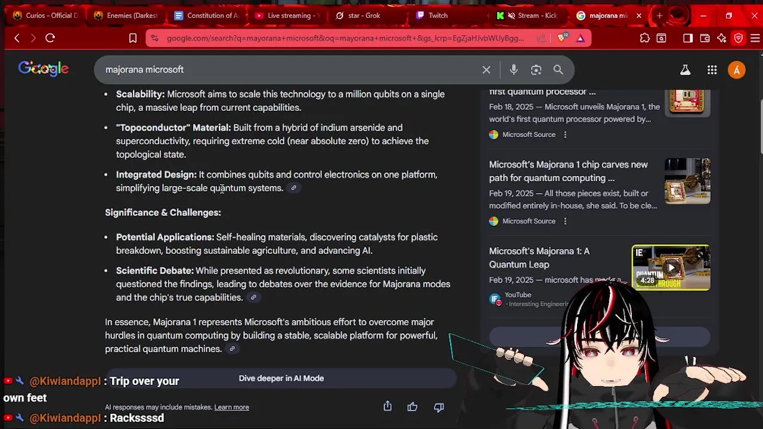Click Microsoft Source label under Feb 18 result
Image resolution: width=763 pixels, height=429 pixels.
pyautogui.click(x=529, y=135)
